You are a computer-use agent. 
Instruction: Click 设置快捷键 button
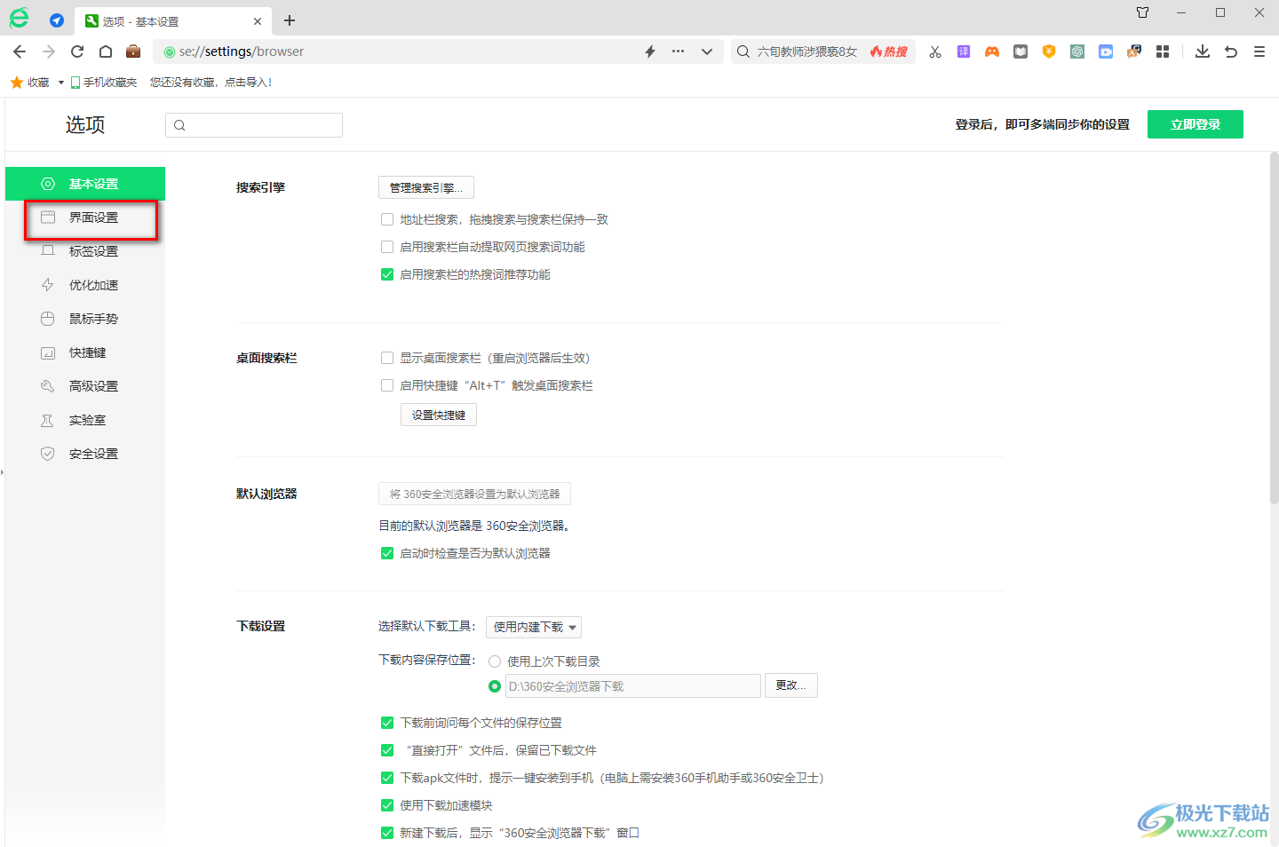[x=439, y=415]
